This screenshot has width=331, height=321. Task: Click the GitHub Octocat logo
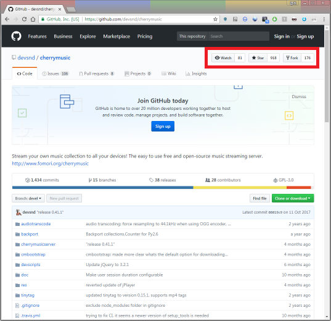click(16, 36)
